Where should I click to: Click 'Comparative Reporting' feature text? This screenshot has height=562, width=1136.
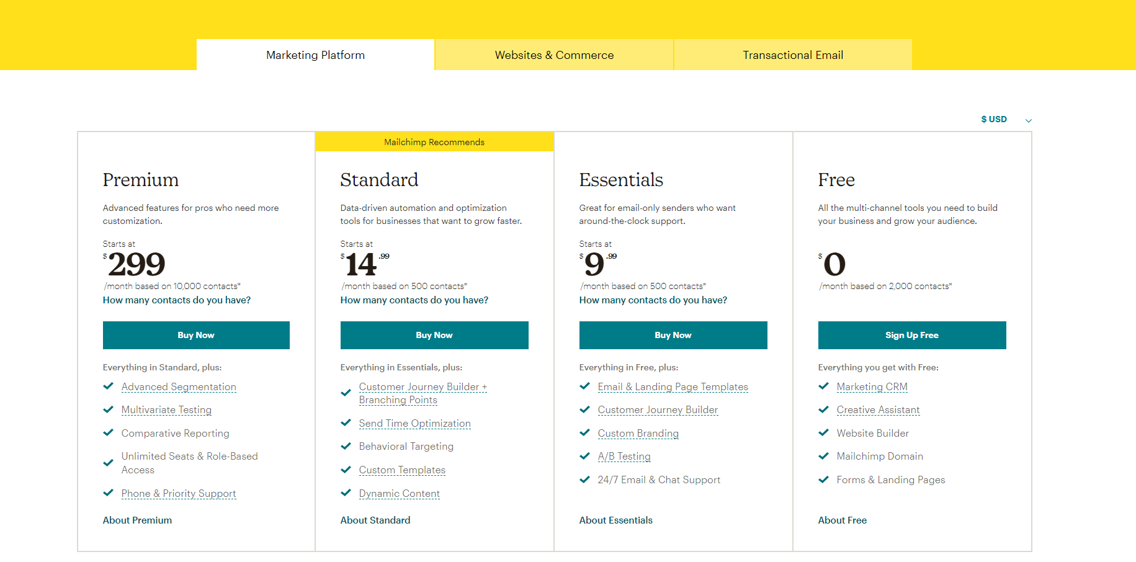(x=176, y=434)
